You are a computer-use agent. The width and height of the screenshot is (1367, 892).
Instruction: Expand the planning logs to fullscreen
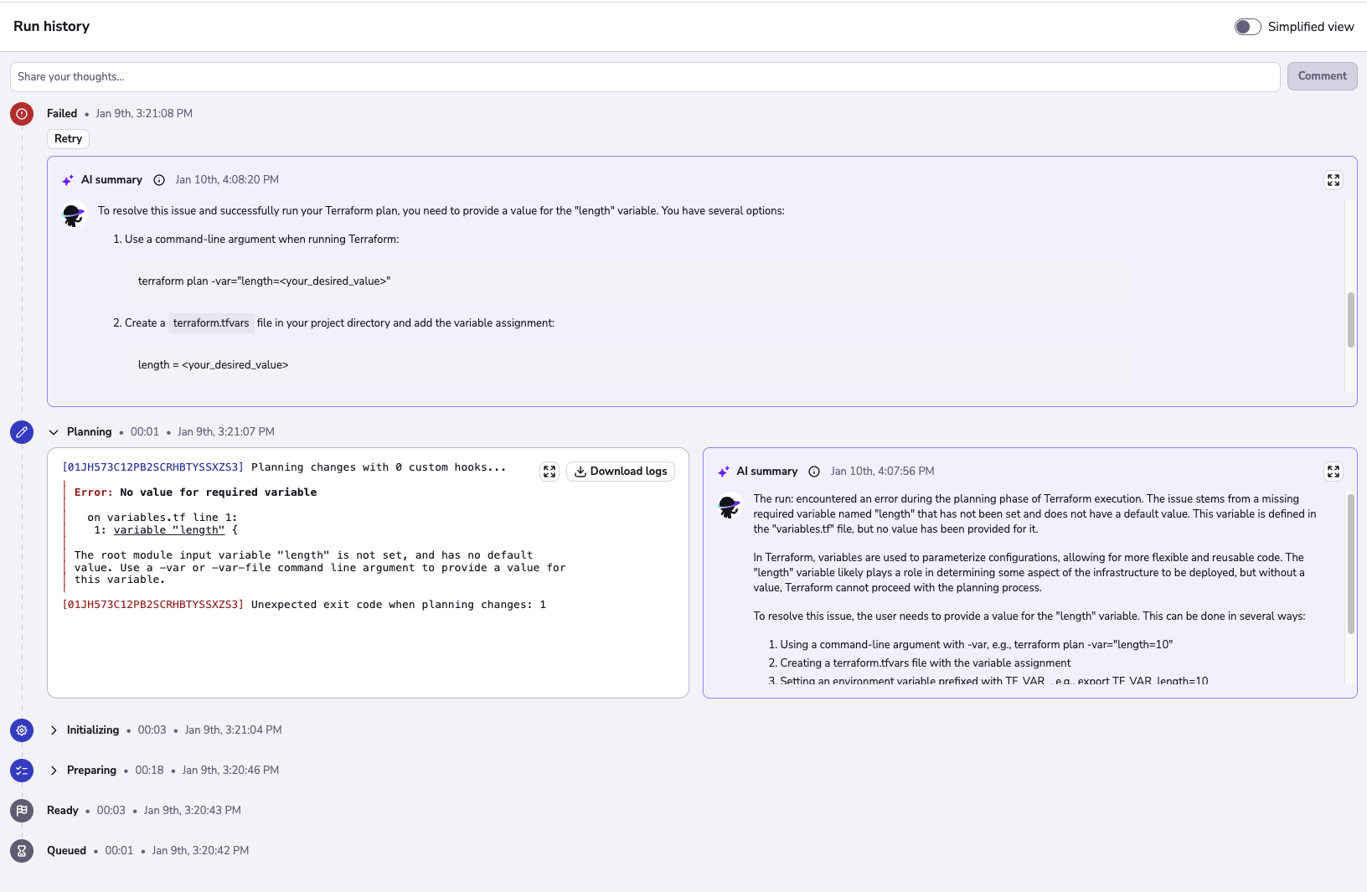tap(549, 472)
